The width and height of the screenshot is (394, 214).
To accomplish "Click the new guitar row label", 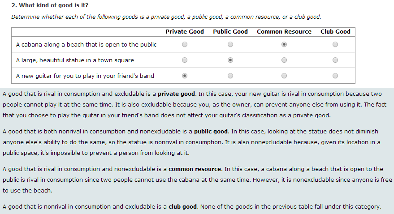I will tap(85, 76).
